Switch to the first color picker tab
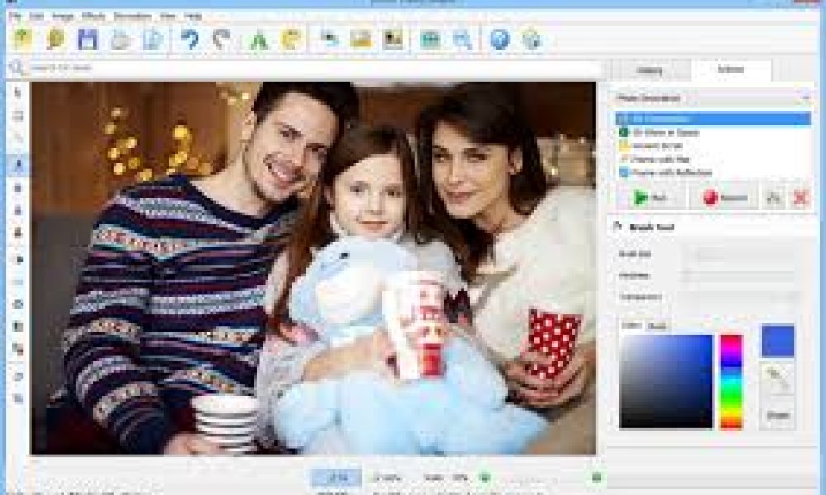This screenshot has height=495, width=826. point(631,326)
